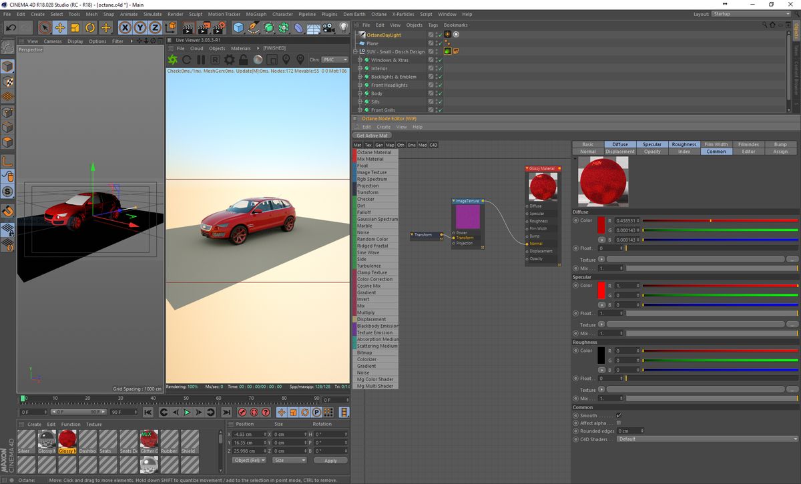801x484 pixels.
Task: Open the MoGraph menu
Action: click(x=257, y=13)
